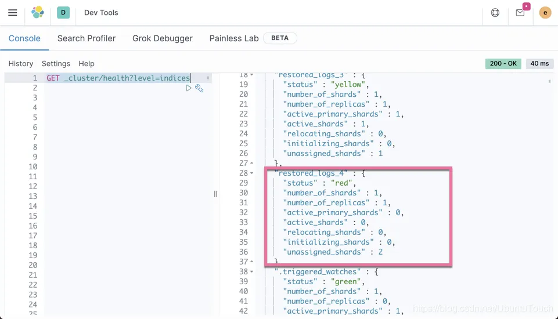This screenshot has width=558, height=319.
Task: Open the Painless Lab tab
Action: (234, 38)
